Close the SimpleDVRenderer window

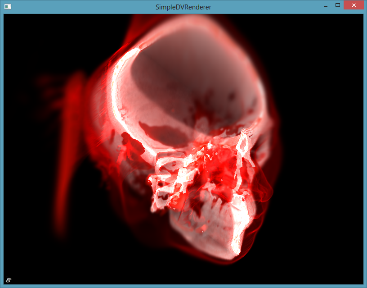click(x=354, y=5)
